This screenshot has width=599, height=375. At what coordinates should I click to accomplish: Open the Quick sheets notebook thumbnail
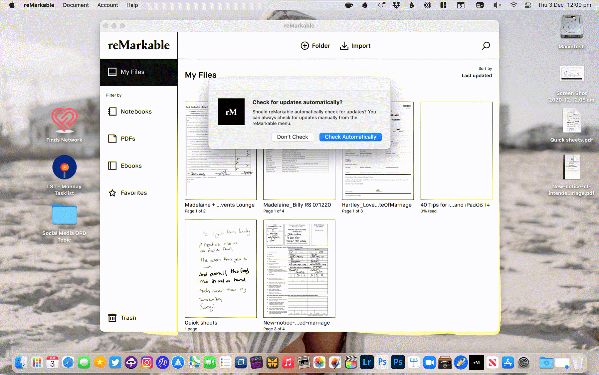click(221, 269)
